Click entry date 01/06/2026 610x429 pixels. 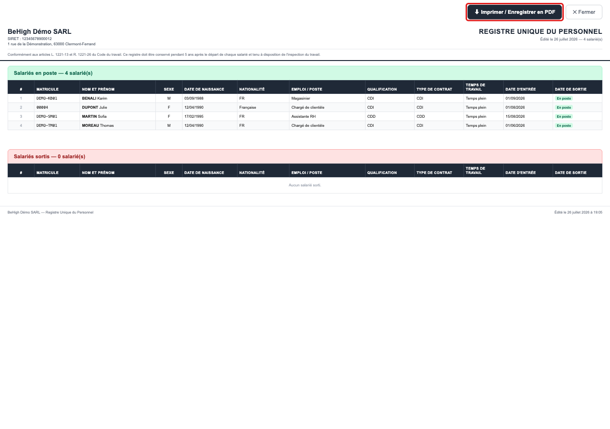[x=515, y=125]
